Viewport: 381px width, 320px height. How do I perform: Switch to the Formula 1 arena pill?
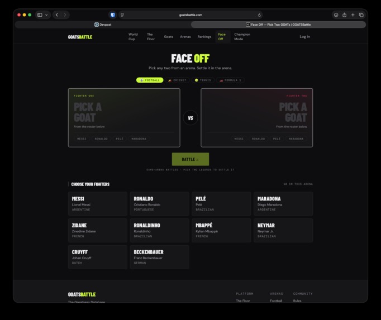[x=230, y=80]
